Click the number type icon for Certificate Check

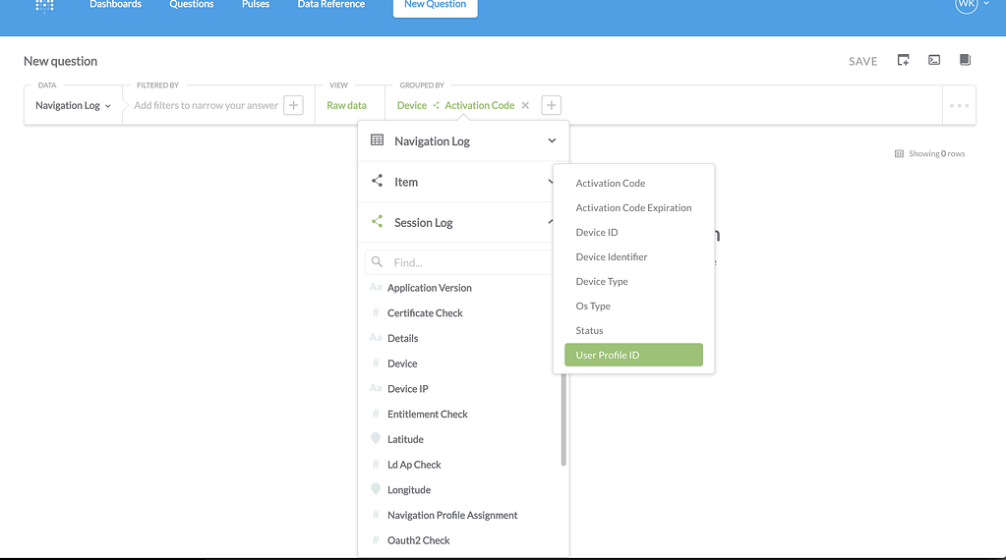click(376, 312)
